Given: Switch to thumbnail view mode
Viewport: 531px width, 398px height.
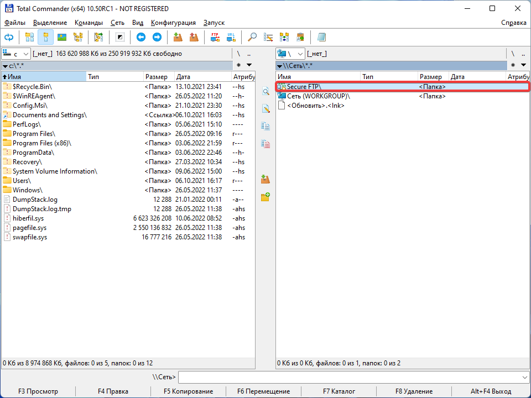Looking at the screenshot, I should pyautogui.click(x=61, y=37).
